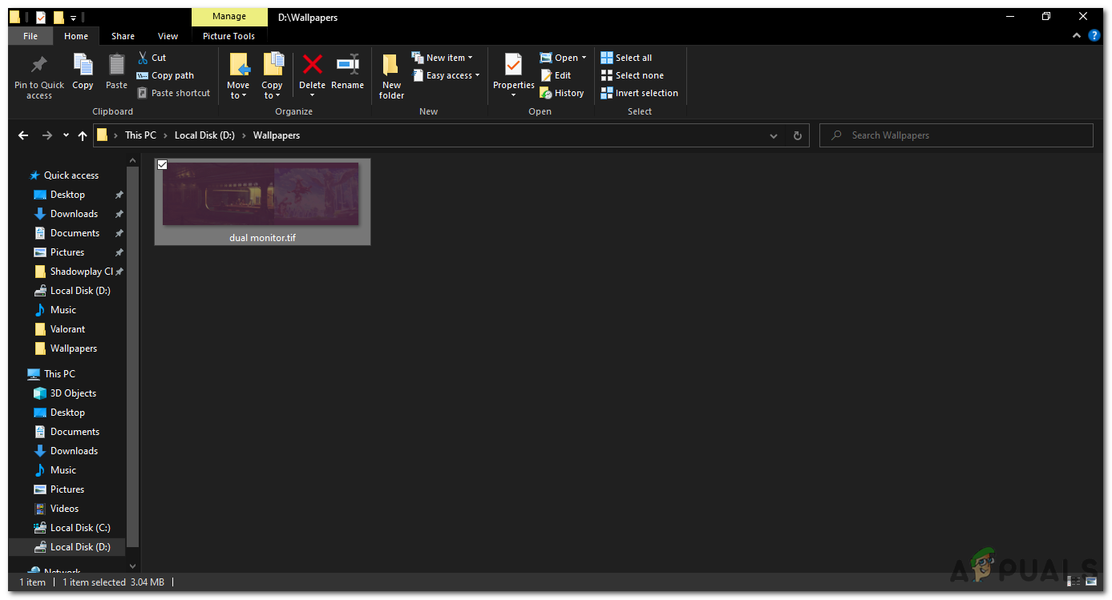Uncheck the dual monitor.tif selection checkbox
Screen dimensions: 1112x600
163,164
